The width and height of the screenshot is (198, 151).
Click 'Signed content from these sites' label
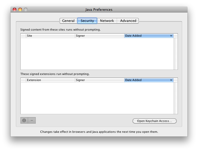61,30
